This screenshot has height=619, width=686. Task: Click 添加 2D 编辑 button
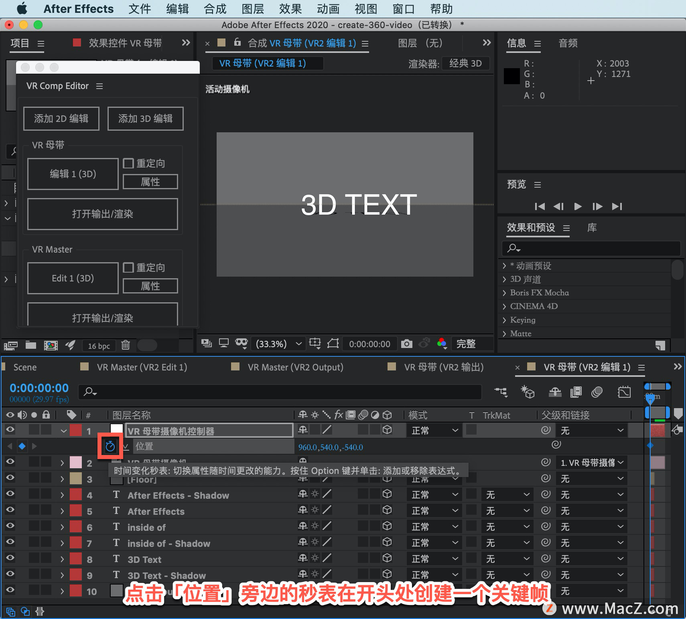coord(61,119)
